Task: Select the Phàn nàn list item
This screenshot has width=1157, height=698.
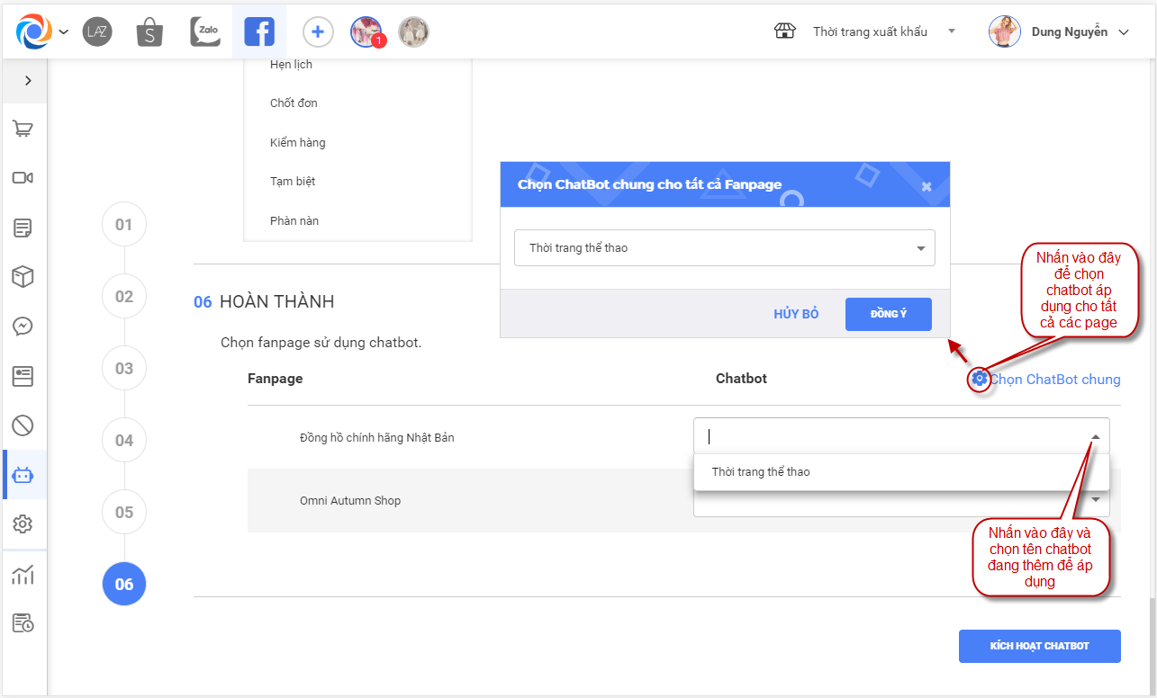Action: coord(294,221)
